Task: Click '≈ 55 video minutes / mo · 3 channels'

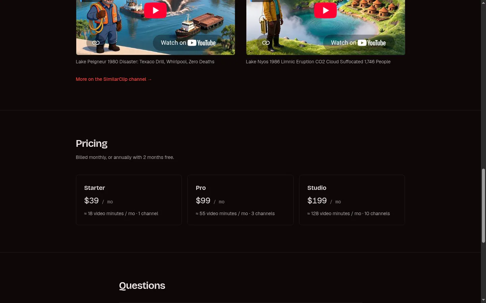Action: coord(235,213)
